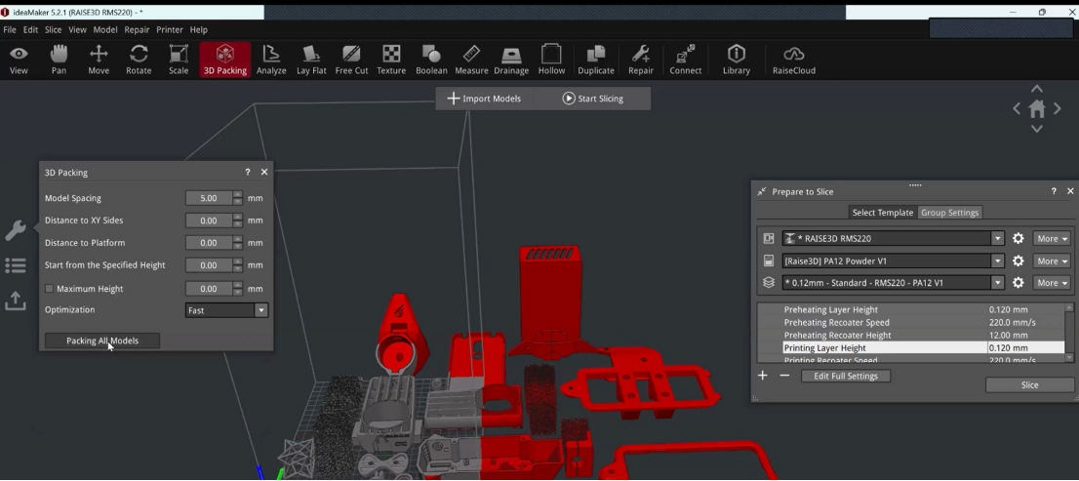Switch to Select Template tab

pos(882,213)
